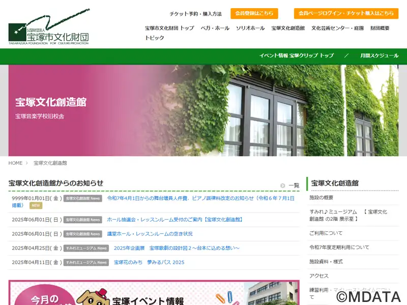Open 文化芸術センター・庭園 menu item

pos(337,28)
